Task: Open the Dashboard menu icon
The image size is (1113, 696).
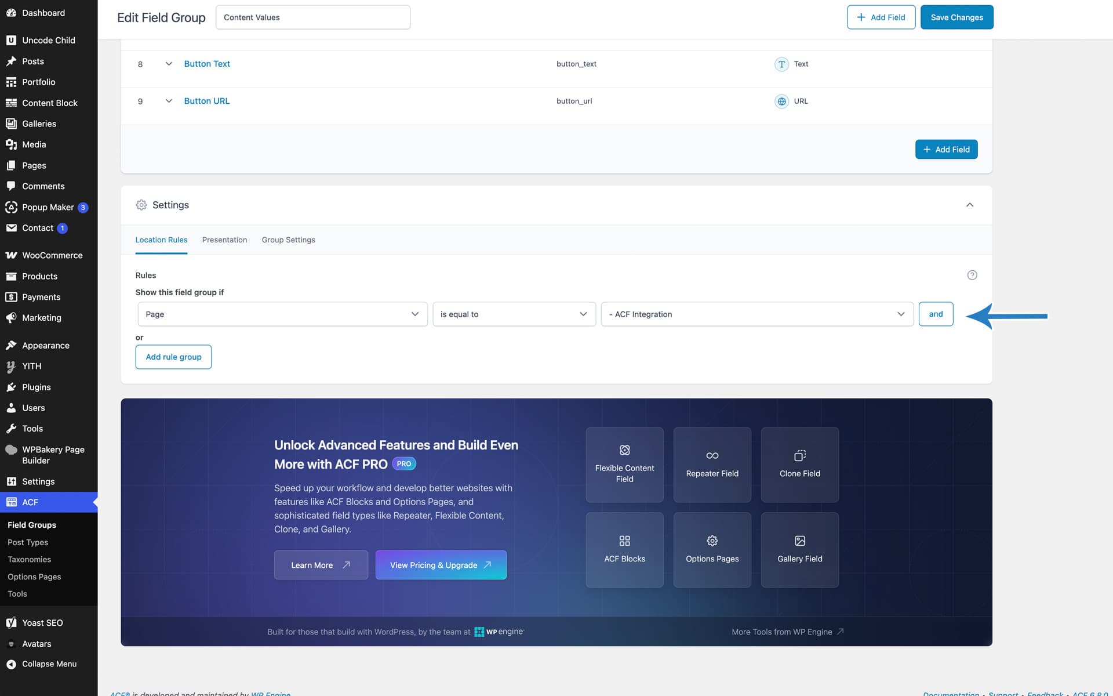Action: tap(11, 13)
